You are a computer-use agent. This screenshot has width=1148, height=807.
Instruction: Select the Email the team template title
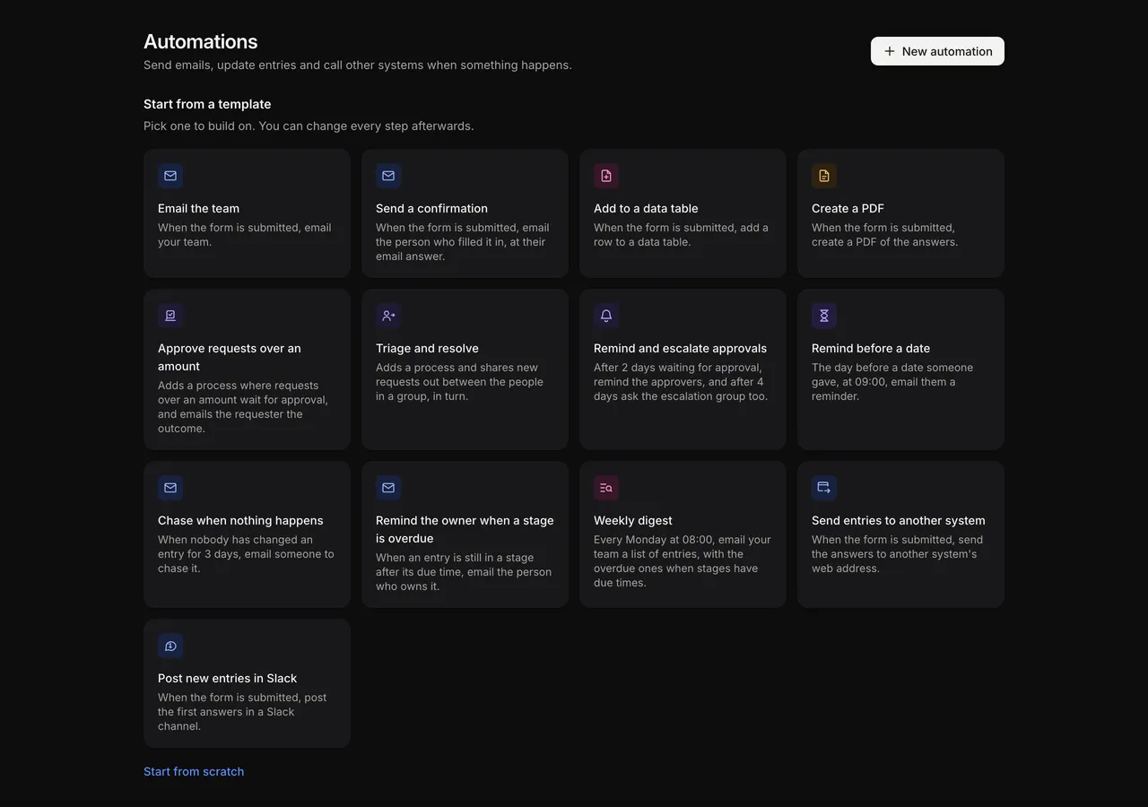tap(198, 208)
